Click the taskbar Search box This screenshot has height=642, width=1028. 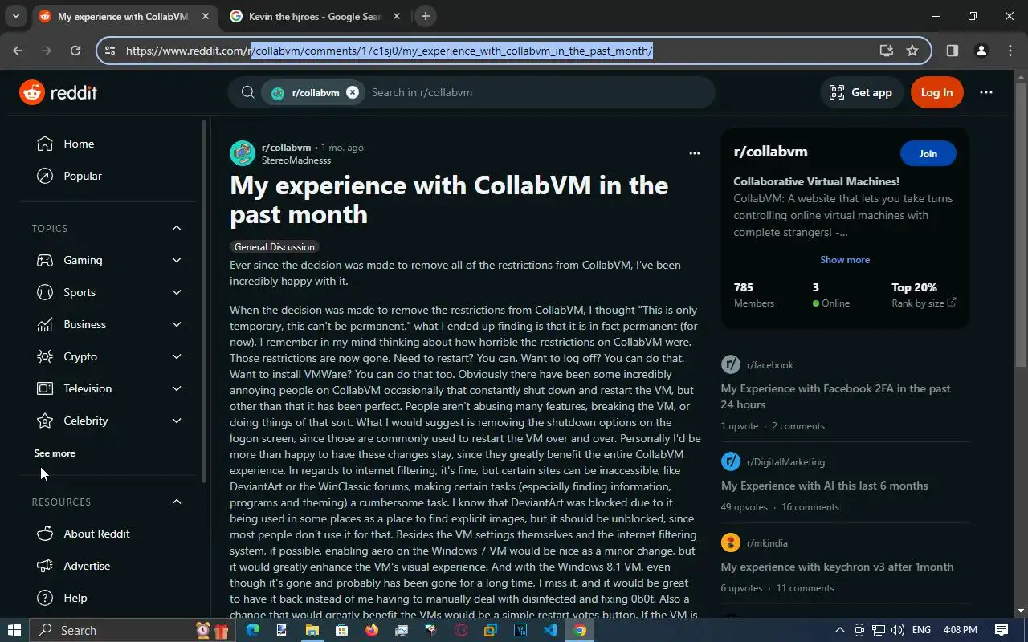coord(131,630)
